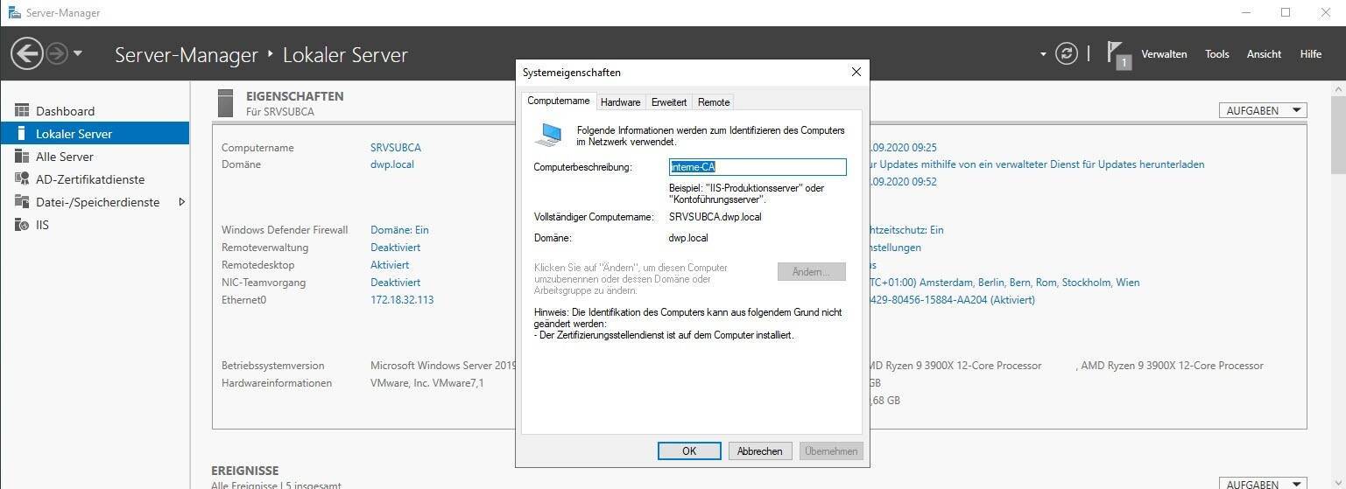Click the back arrow navigation button

pos(26,54)
